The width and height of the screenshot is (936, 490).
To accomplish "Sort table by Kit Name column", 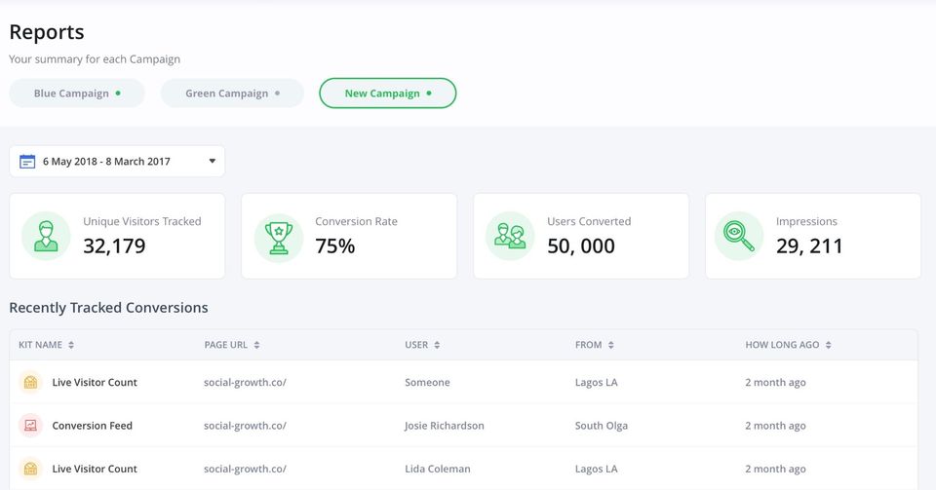I will [71, 345].
